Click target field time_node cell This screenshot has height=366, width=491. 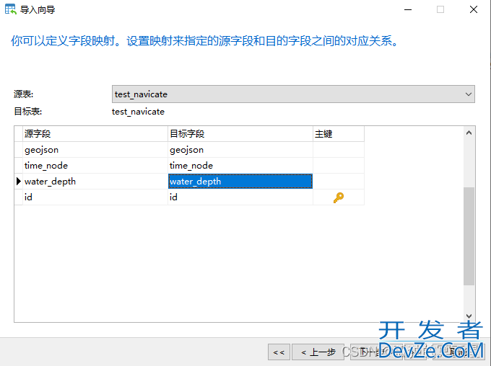pyautogui.click(x=240, y=166)
